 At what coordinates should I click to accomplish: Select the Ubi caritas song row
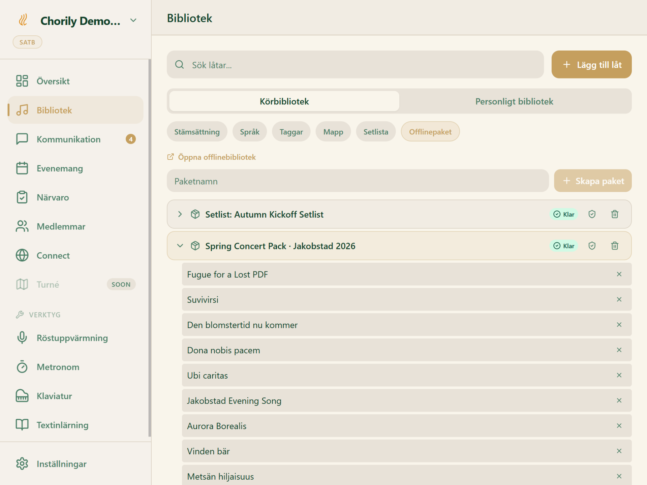(x=407, y=375)
